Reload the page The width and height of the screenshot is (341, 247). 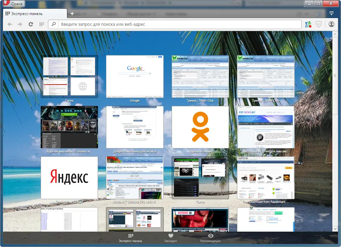[31, 24]
